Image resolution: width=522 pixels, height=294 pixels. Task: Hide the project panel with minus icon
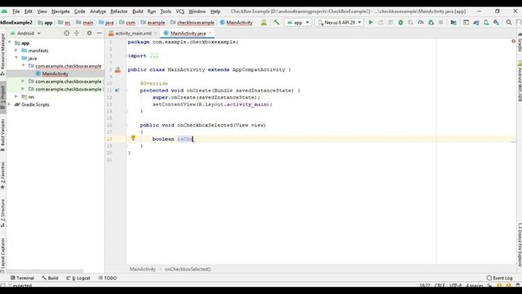click(100, 33)
